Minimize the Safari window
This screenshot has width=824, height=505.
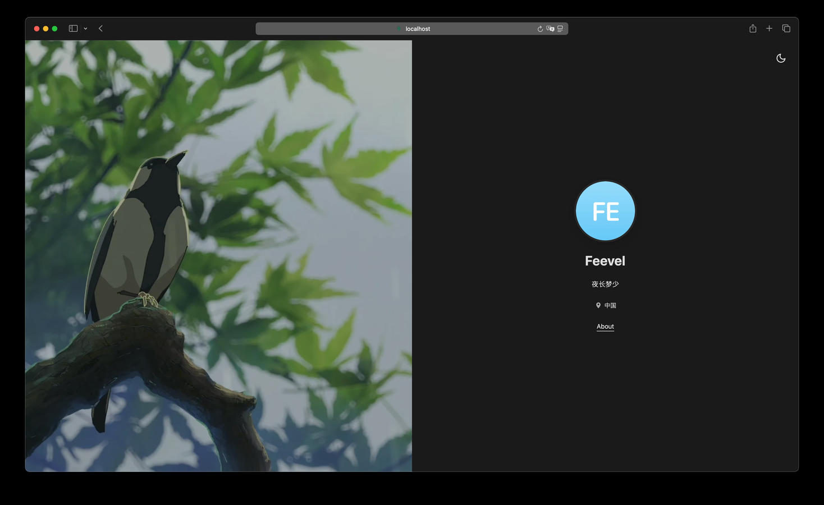45,29
